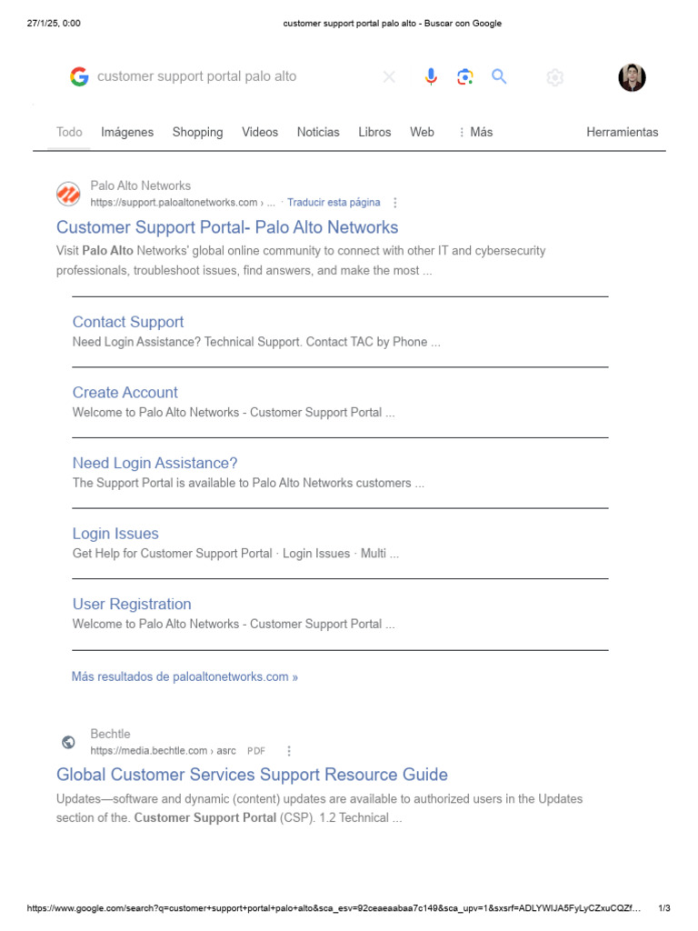Image resolution: width=698 pixels, height=931 pixels.
Task: Click the magnifying glass search icon
Action: coord(499,76)
